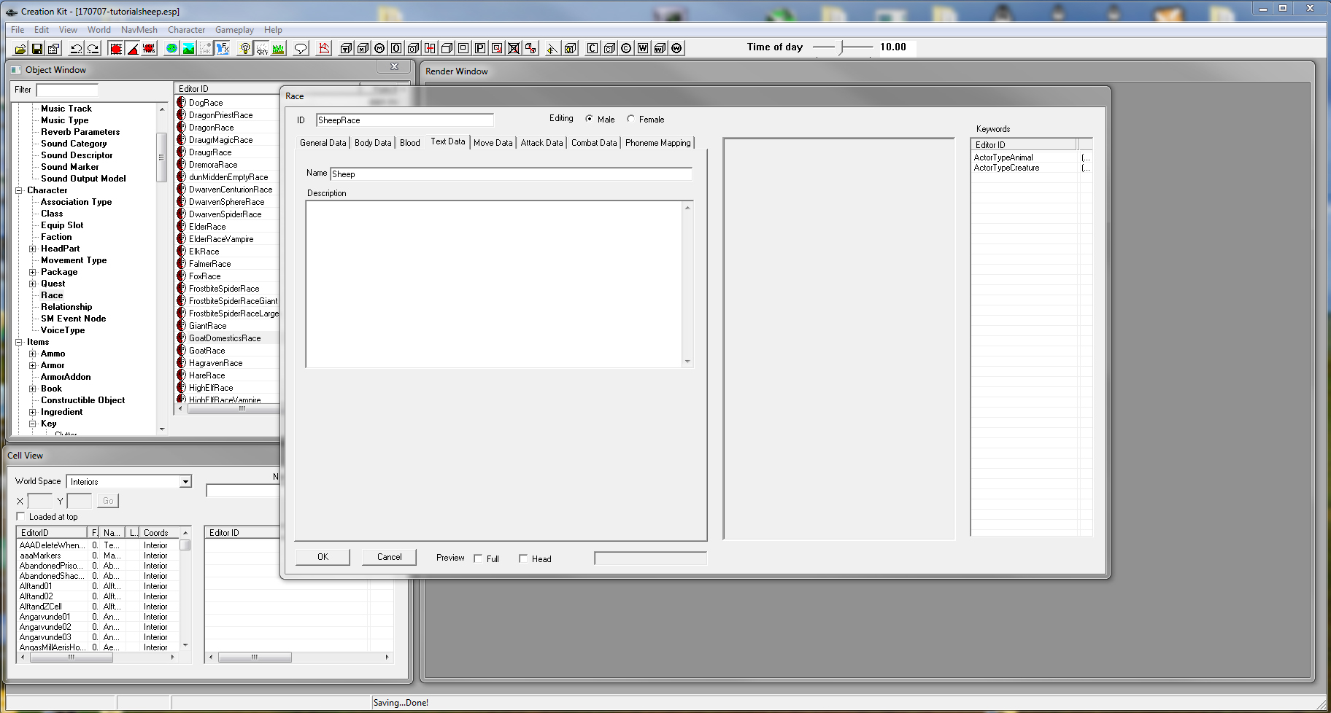Select the Race item in the object tree
The image size is (1331, 713).
click(x=52, y=295)
